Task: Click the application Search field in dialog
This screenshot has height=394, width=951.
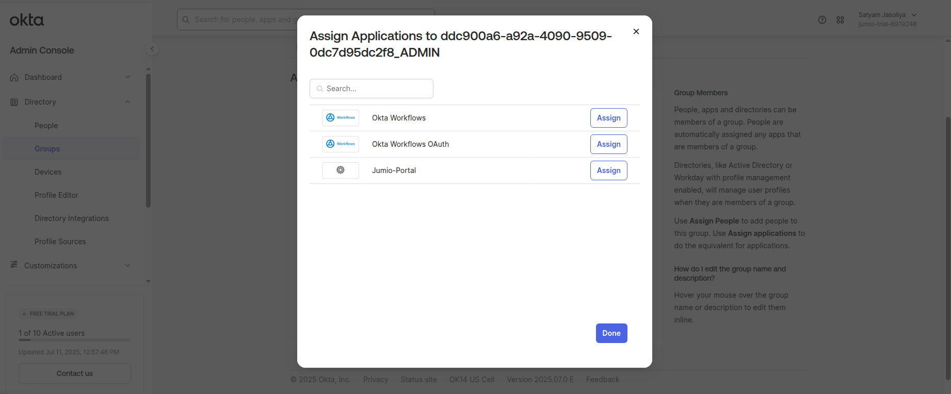Action: pos(372,89)
